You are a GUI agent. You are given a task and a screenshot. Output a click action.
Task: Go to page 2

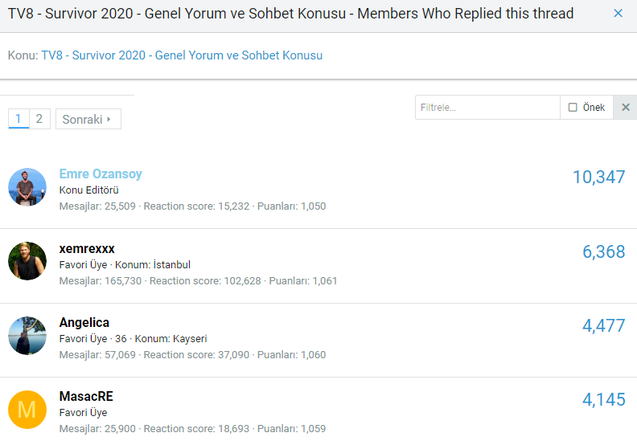tap(39, 119)
